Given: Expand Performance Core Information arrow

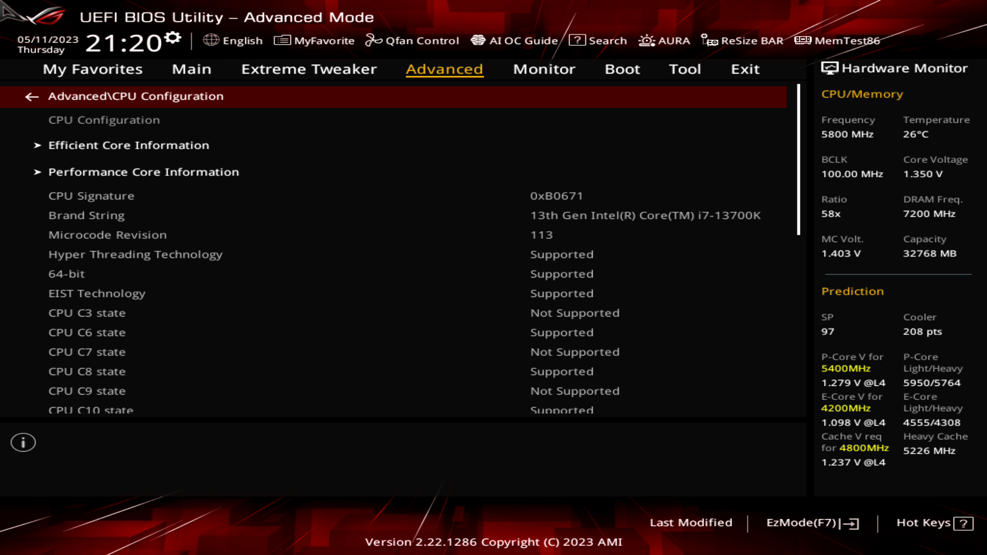Looking at the screenshot, I should click(x=37, y=172).
